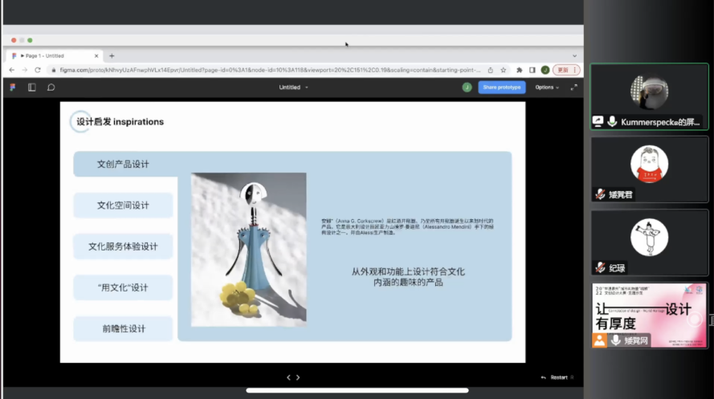Viewport: 714px width, 399px height.
Task: Enter fullscreen with the expand arrows icon
Action: pos(573,88)
